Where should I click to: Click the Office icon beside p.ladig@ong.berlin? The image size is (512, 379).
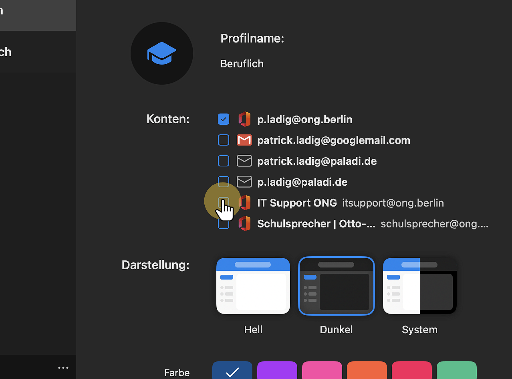pos(244,120)
